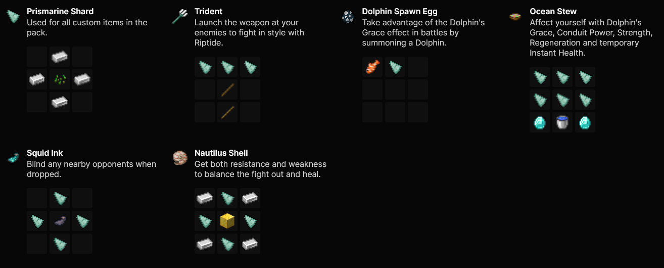664x268 pixels.
Task: Select the Nautilus Shell heading
Action: click(221, 153)
